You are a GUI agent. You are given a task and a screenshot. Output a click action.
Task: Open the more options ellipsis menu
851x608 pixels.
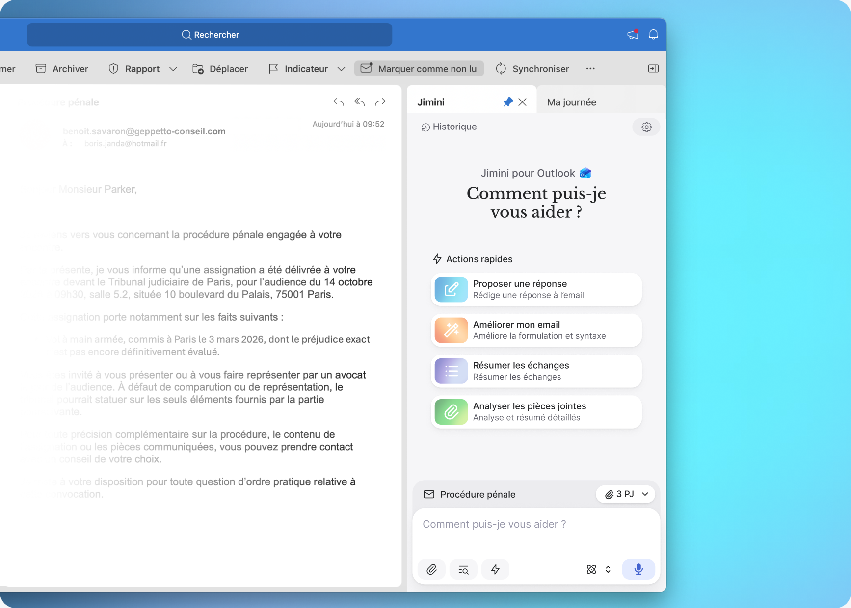coord(590,69)
